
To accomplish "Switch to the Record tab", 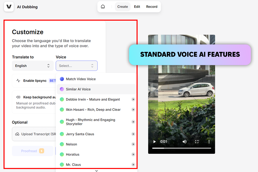I will click(152, 7).
